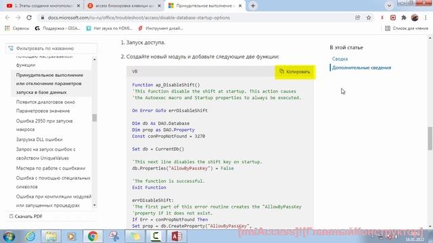This screenshot has height=243, width=433.
Task: Open share icon in address bar
Action: tap(358, 18)
